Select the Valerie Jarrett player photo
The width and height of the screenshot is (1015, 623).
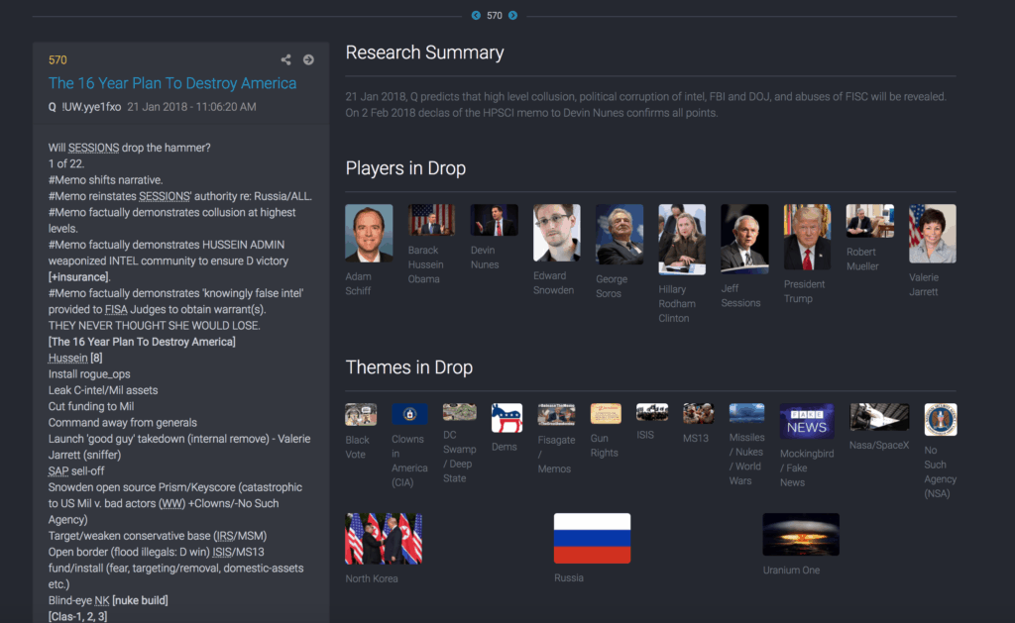coord(932,234)
